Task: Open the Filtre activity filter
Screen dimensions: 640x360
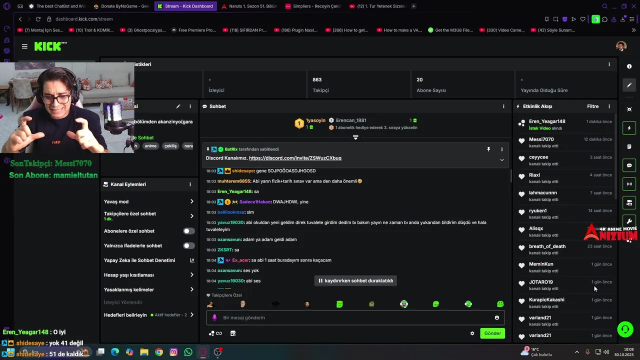Action: (592, 106)
